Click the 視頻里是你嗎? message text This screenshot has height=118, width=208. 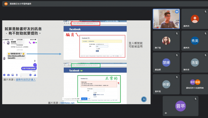coord(16,54)
